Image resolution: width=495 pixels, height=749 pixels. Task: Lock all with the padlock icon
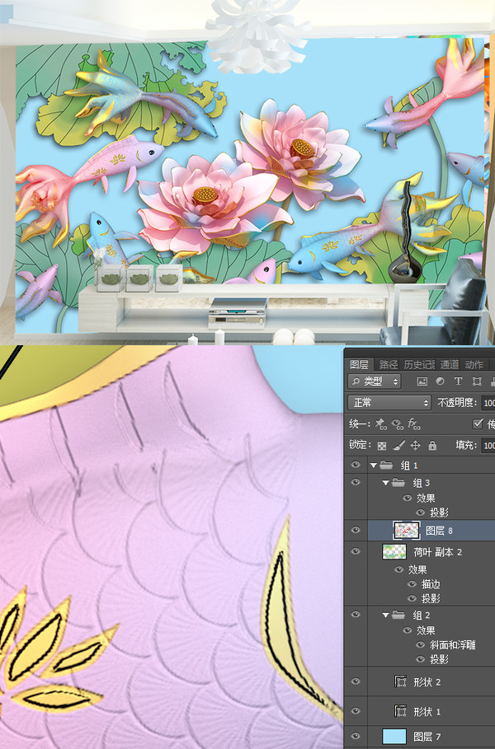click(x=432, y=446)
